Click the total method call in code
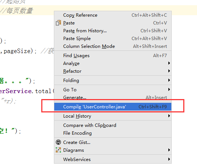 click(x=43, y=91)
